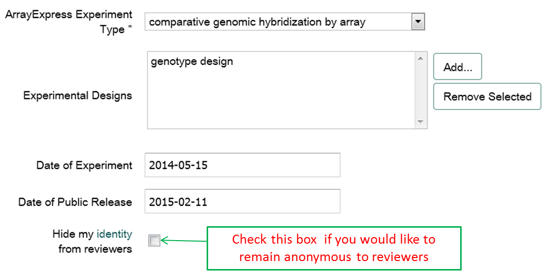Focus the Date of Experiment field

242,165
